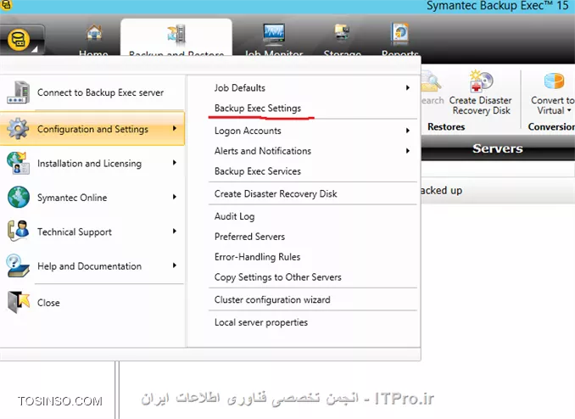Select Help and Documentation label
Screen dimensions: 575x419
89,266
